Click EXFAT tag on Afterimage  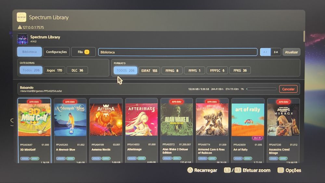pos(142,158)
